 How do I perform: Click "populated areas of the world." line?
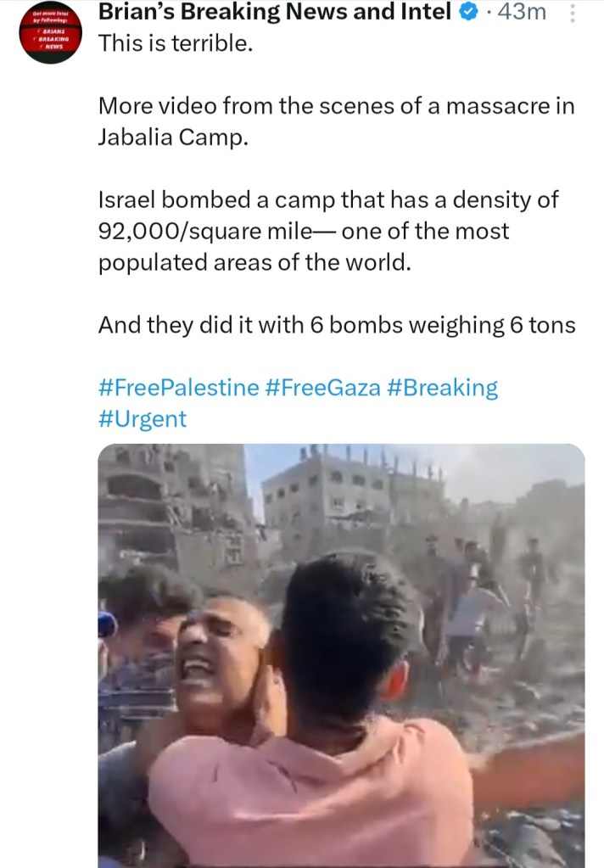pyautogui.click(x=254, y=261)
